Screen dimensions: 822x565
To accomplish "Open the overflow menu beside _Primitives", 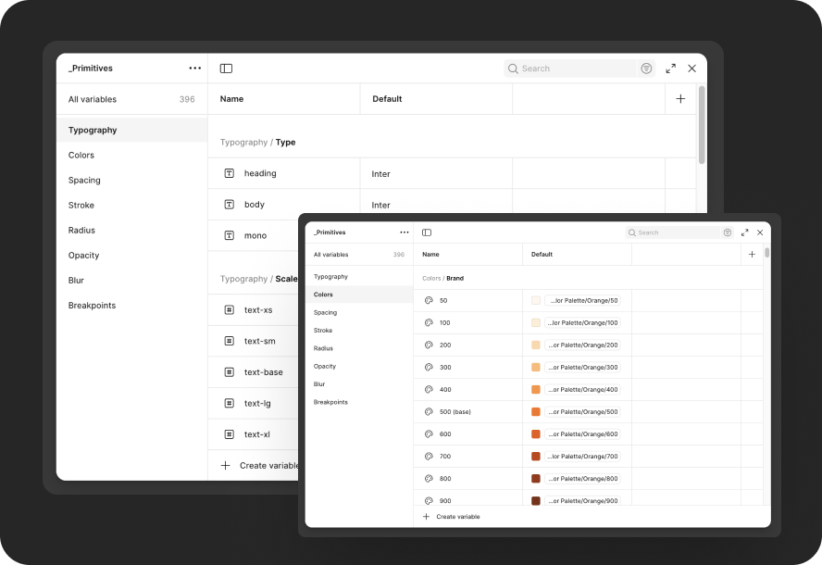I will pyautogui.click(x=195, y=68).
